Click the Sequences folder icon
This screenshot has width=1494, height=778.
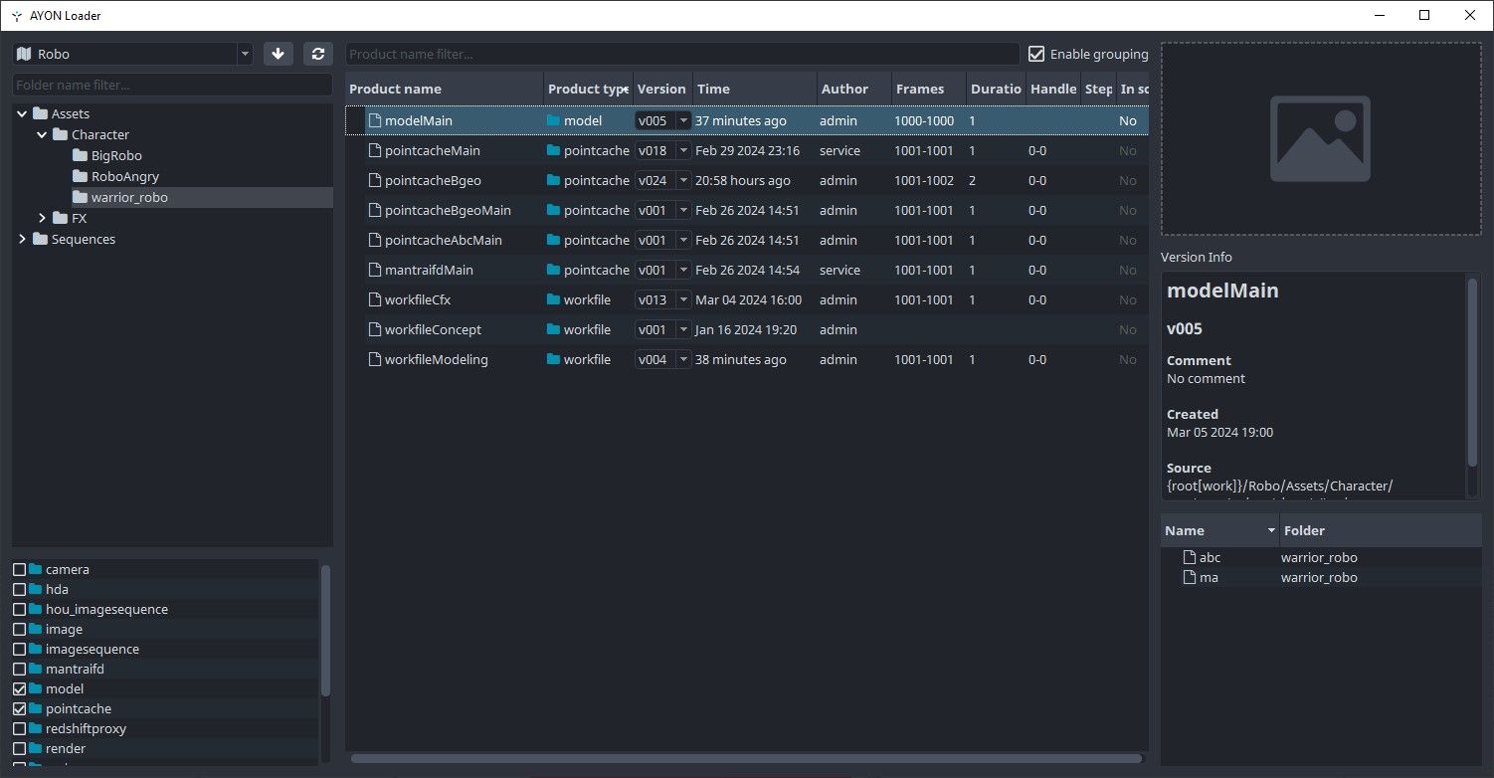[x=40, y=239]
